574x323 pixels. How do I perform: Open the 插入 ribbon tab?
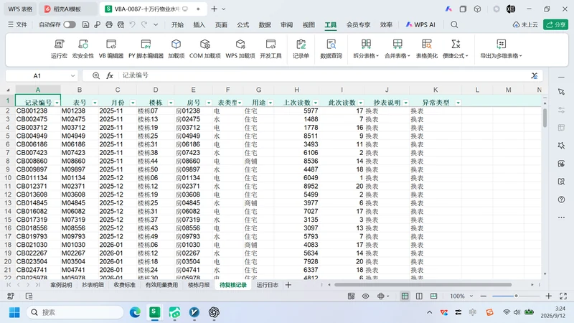pyautogui.click(x=199, y=24)
